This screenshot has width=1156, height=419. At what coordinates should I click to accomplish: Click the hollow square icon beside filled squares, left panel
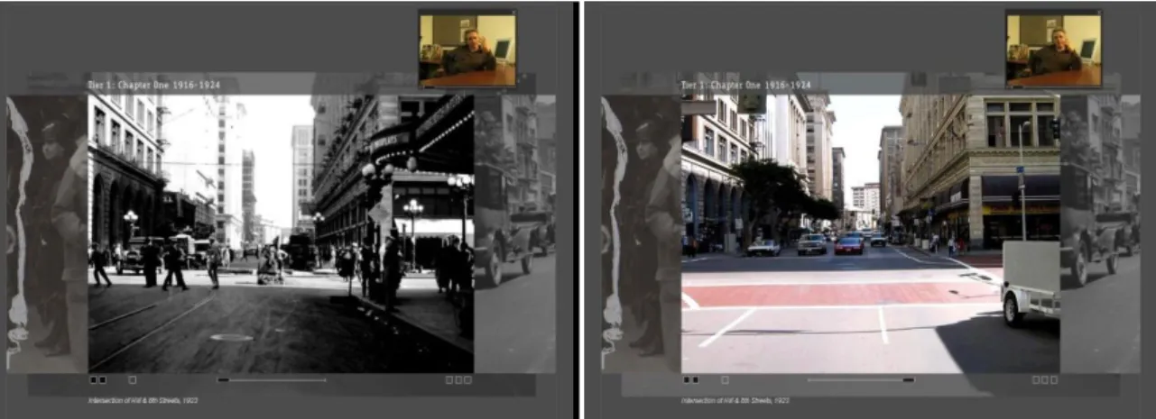132,379
